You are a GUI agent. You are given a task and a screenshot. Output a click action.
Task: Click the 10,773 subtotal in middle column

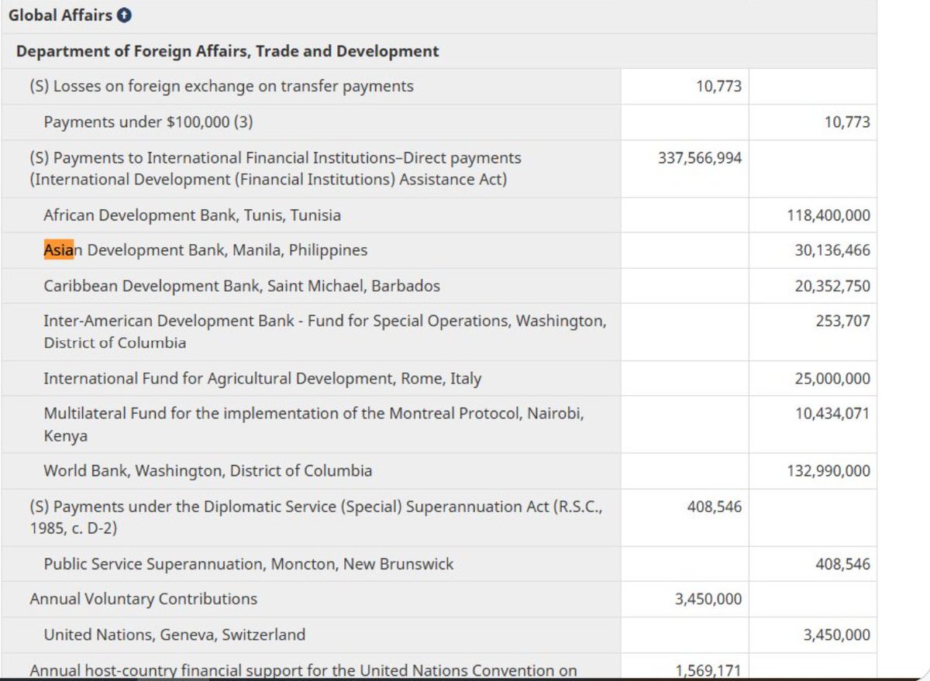(719, 86)
